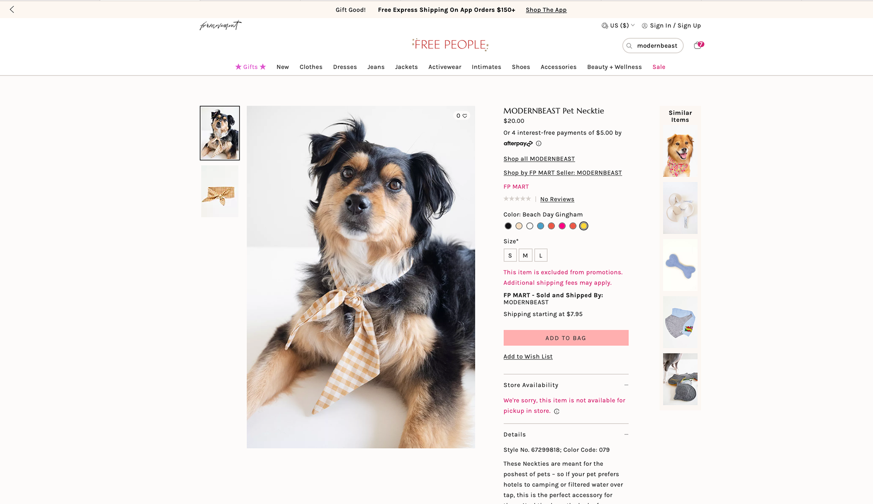
Task: Open the Sale menu item
Action: click(659, 67)
